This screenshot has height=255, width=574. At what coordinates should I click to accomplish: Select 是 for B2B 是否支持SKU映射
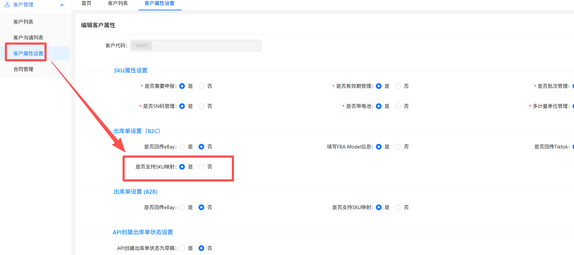tap(379, 207)
